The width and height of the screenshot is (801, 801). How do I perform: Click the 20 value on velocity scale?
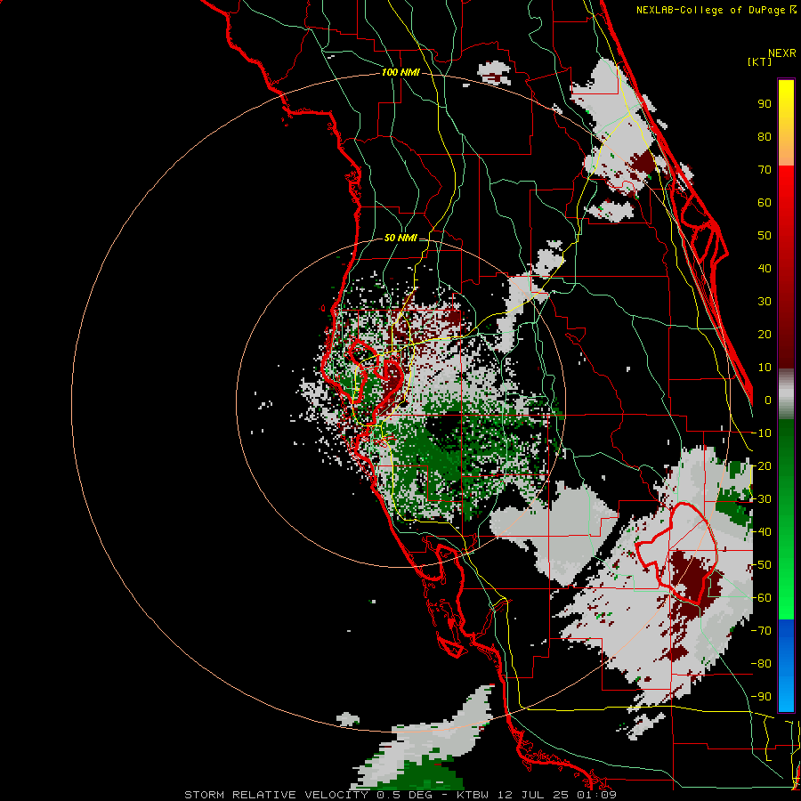click(x=765, y=335)
